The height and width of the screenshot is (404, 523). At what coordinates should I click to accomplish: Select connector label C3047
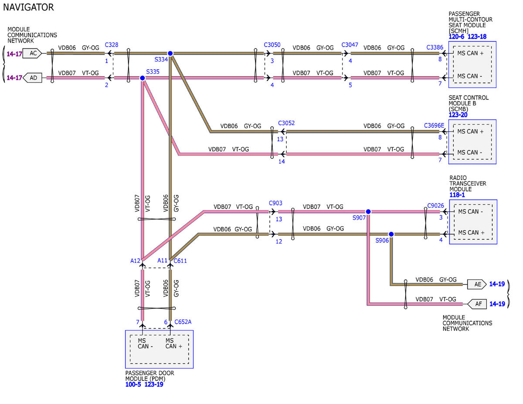(350, 45)
